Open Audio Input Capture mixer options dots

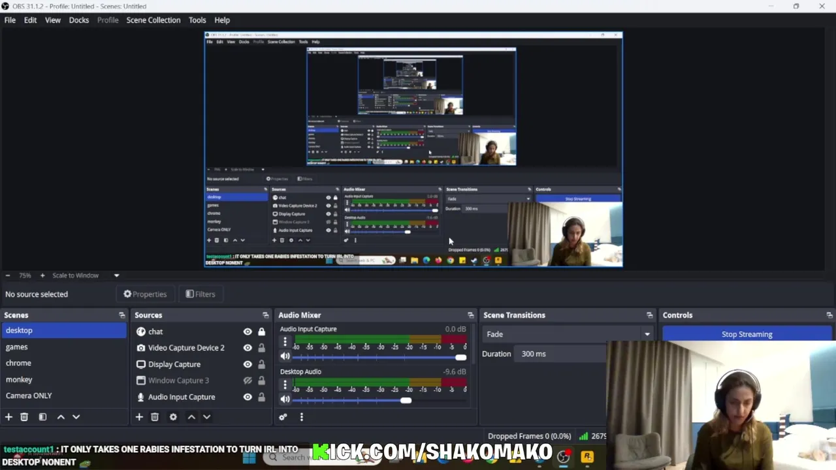point(285,341)
